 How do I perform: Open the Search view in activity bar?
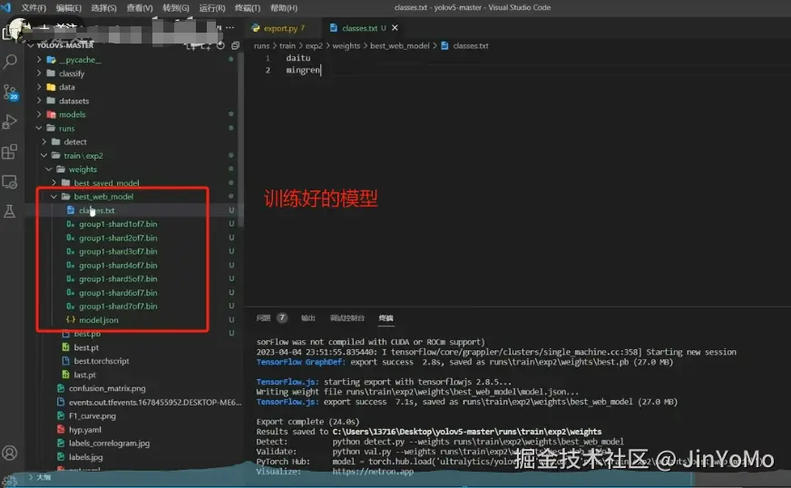pos(10,62)
